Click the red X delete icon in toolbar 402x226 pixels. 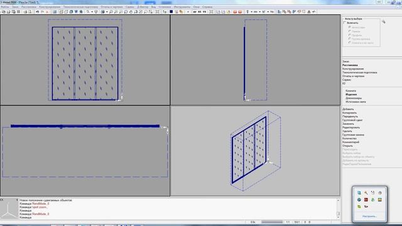pyautogui.click(x=47, y=12)
